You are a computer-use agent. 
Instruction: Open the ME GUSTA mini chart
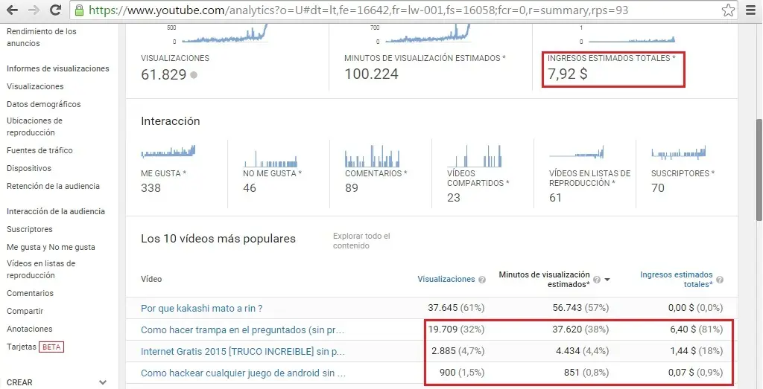tap(168, 152)
